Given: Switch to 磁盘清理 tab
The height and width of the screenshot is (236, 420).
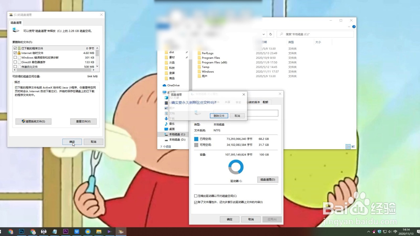Looking at the screenshot, I should (16, 23).
